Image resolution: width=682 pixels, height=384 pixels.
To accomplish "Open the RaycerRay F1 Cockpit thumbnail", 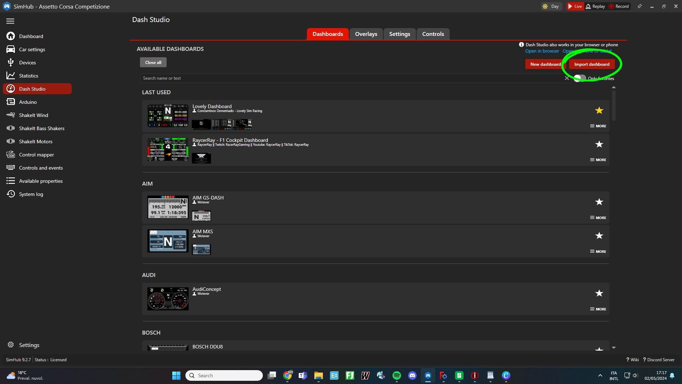I will (168, 150).
